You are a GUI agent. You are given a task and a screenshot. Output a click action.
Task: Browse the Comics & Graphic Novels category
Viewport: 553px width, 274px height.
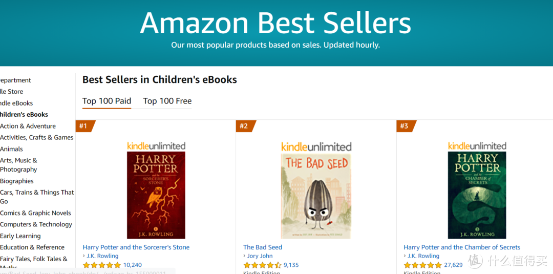[x=35, y=213]
